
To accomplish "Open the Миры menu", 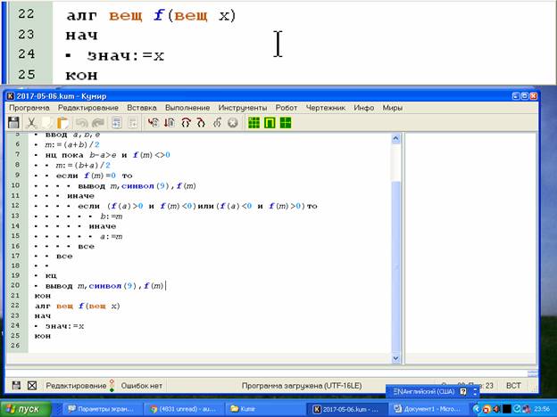I will pos(392,108).
